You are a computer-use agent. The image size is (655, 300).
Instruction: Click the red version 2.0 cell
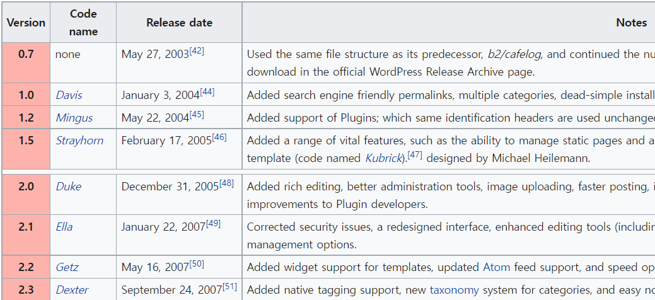coord(26,187)
